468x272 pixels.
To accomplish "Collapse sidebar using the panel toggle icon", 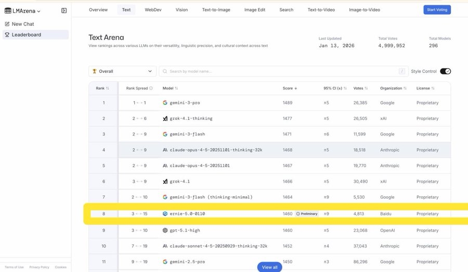I will coord(64,10).
